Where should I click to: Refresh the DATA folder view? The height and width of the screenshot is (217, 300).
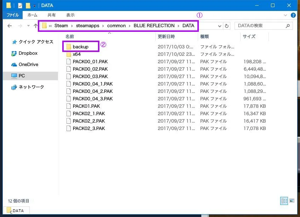click(x=226, y=26)
